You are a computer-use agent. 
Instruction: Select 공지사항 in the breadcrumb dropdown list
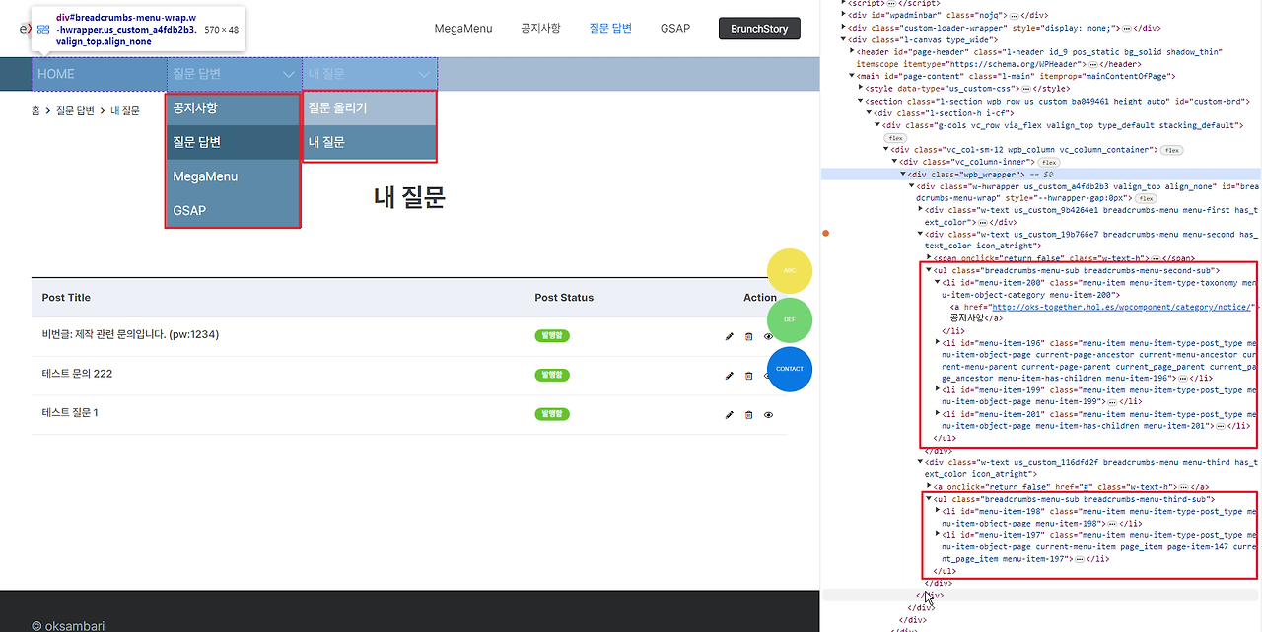point(233,108)
